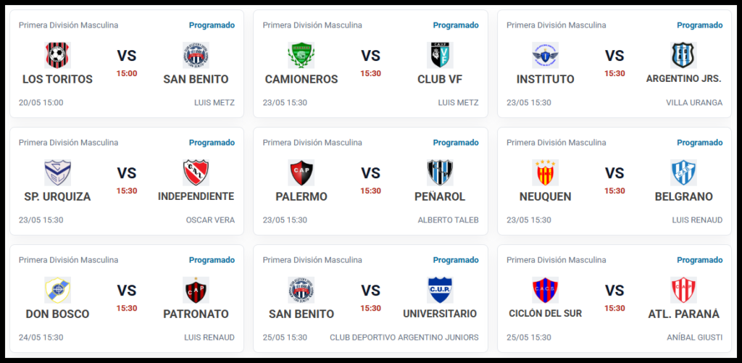The height and width of the screenshot is (363, 742).
Task: Click Programado on Don Bosco vs Patronato
Action: [x=212, y=260]
